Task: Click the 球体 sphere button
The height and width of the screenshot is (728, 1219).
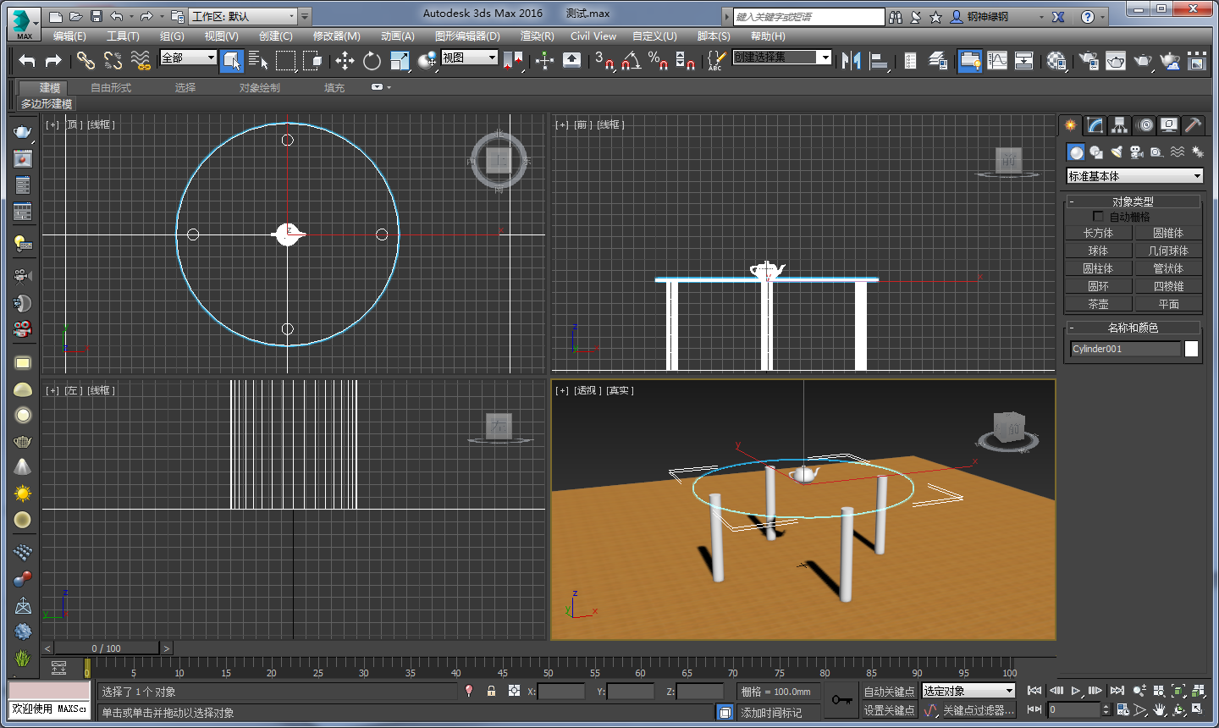Action: (x=1098, y=251)
